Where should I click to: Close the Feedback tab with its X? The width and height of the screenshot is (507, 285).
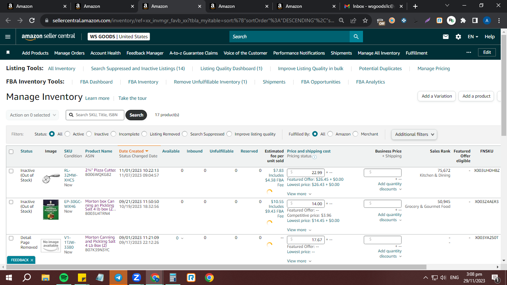point(32,260)
